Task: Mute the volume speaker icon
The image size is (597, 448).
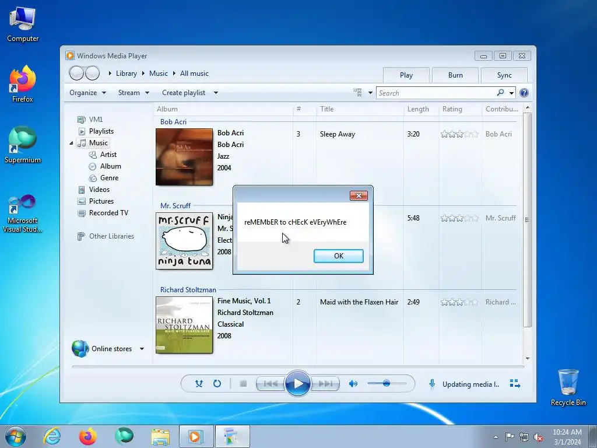Action: pyautogui.click(x=353, y=384)
